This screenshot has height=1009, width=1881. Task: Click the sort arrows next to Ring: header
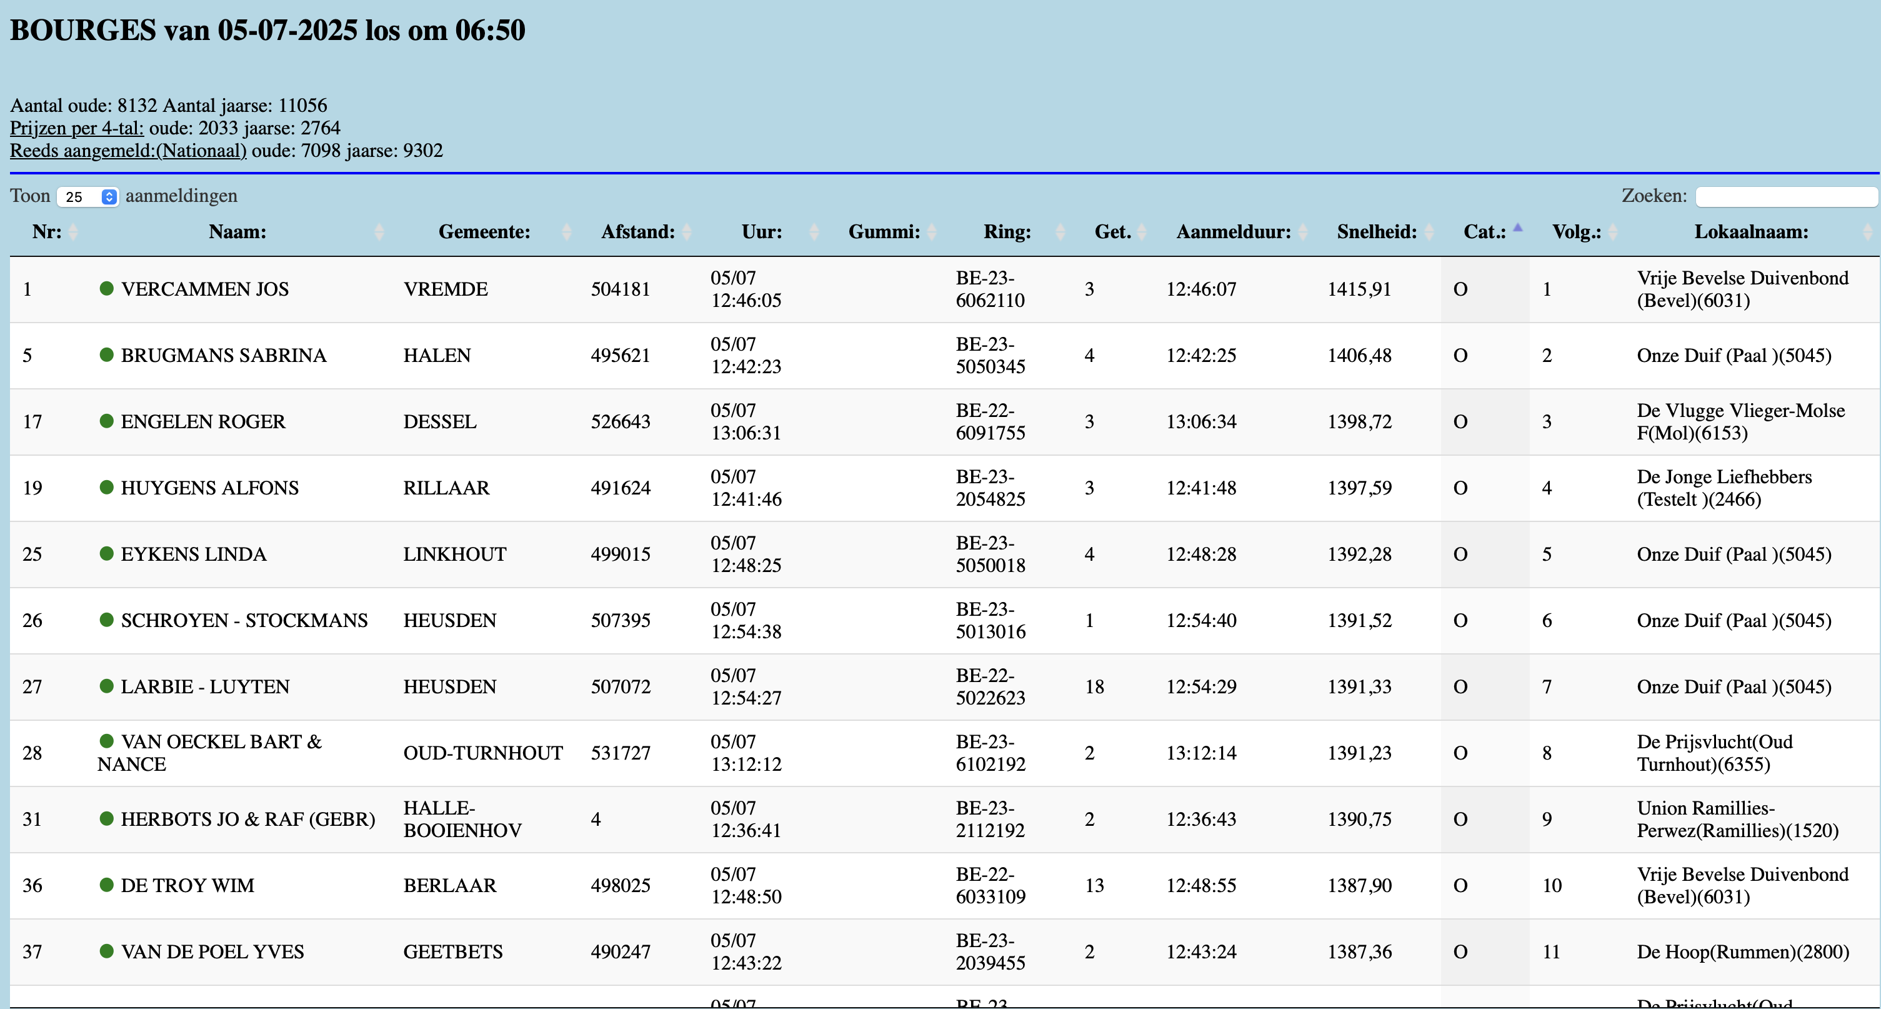(1061, 233)
